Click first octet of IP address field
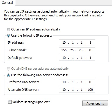This screenshot has width=112, height=111. click(64, 42)
